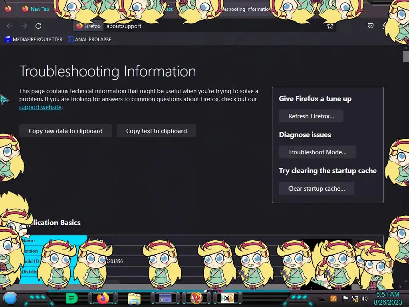Open the Action Center flag icon
Viewport: 409px width, 307px height.
coord(345,298)
